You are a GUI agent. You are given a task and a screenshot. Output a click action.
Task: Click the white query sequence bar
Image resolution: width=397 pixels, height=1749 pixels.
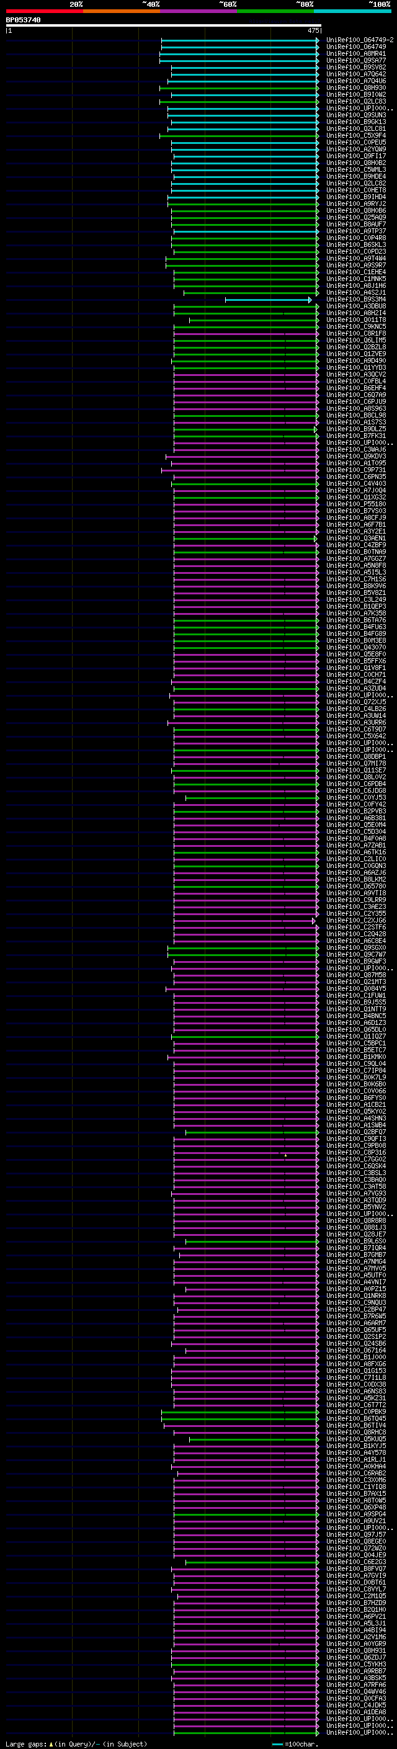[164, 26]
